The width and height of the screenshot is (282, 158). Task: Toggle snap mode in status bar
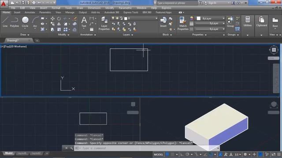click(x=173, y=154)
